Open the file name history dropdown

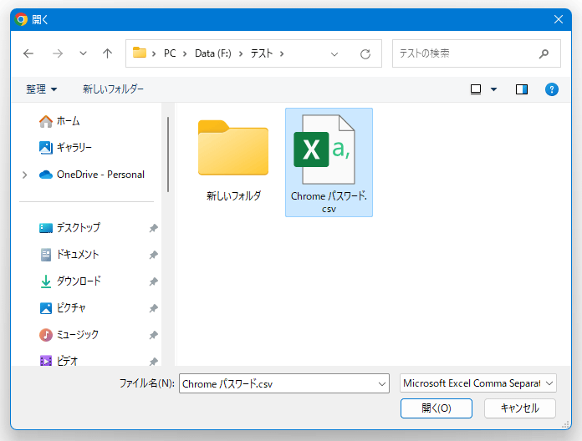[382, 384]
